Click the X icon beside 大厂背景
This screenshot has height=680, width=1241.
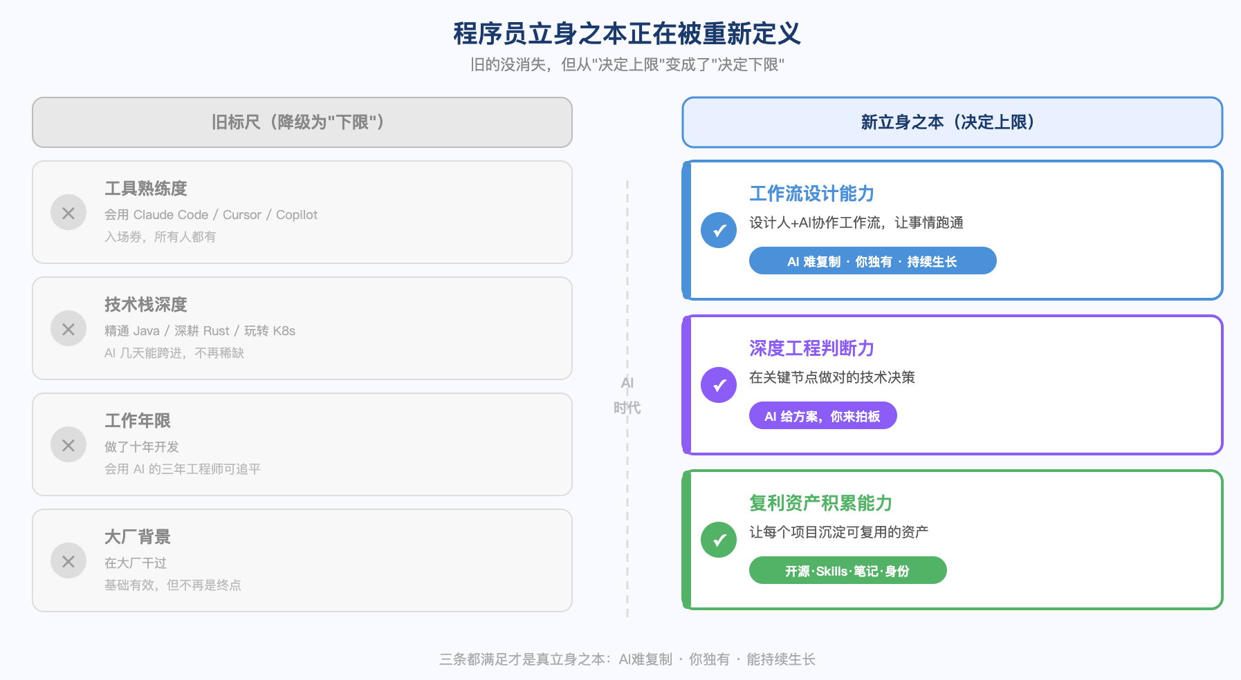tap(68, 560)
